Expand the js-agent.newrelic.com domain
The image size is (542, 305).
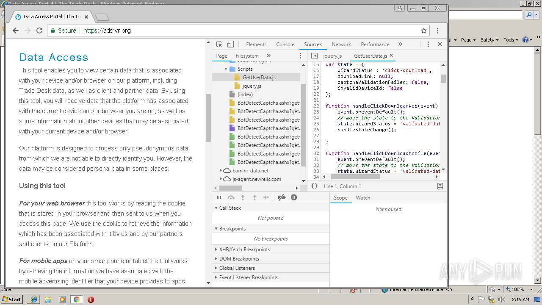click(x=221, y=179)
